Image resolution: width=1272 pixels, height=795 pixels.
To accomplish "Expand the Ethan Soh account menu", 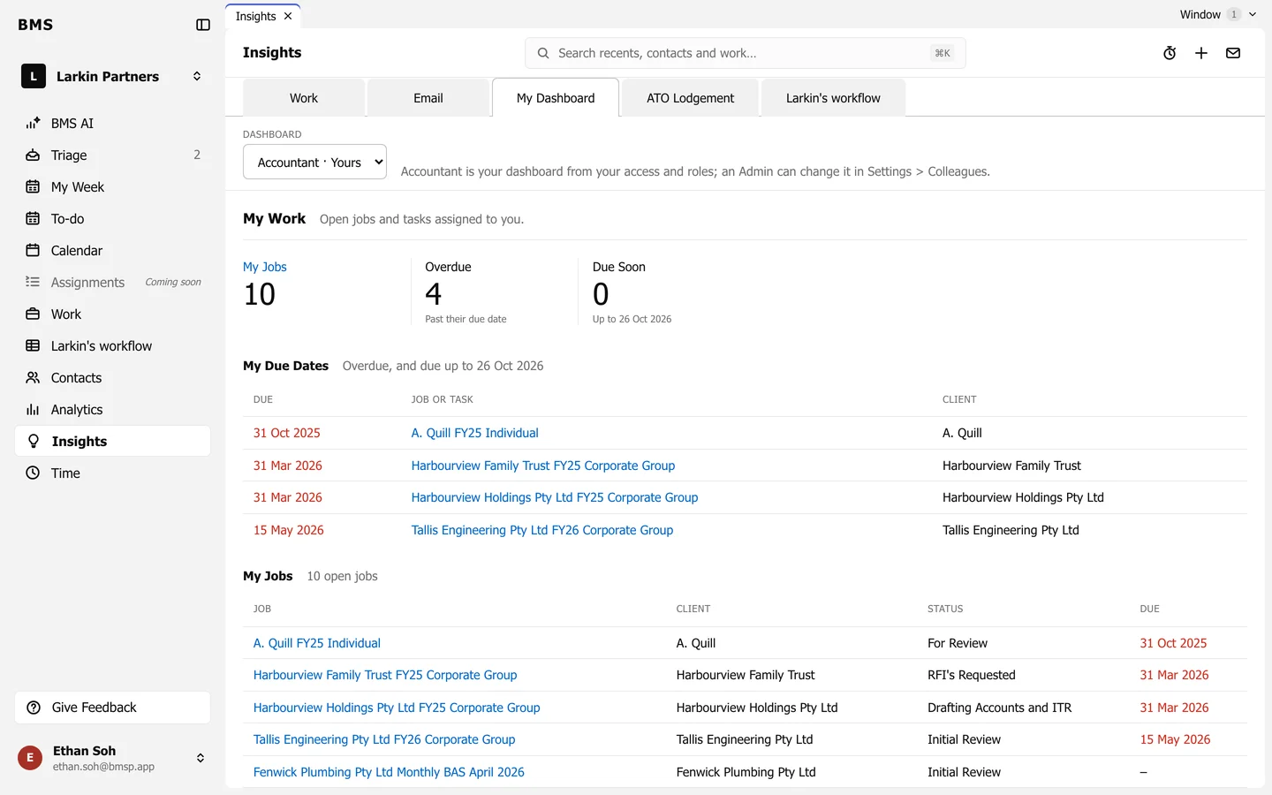I will tap(201, 758).
